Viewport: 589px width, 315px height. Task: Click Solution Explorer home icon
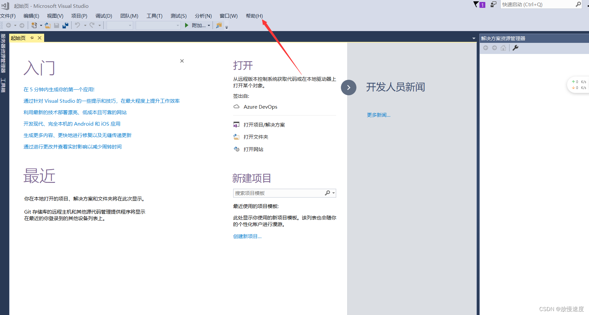pyautogui.click(x=503, y=48)
